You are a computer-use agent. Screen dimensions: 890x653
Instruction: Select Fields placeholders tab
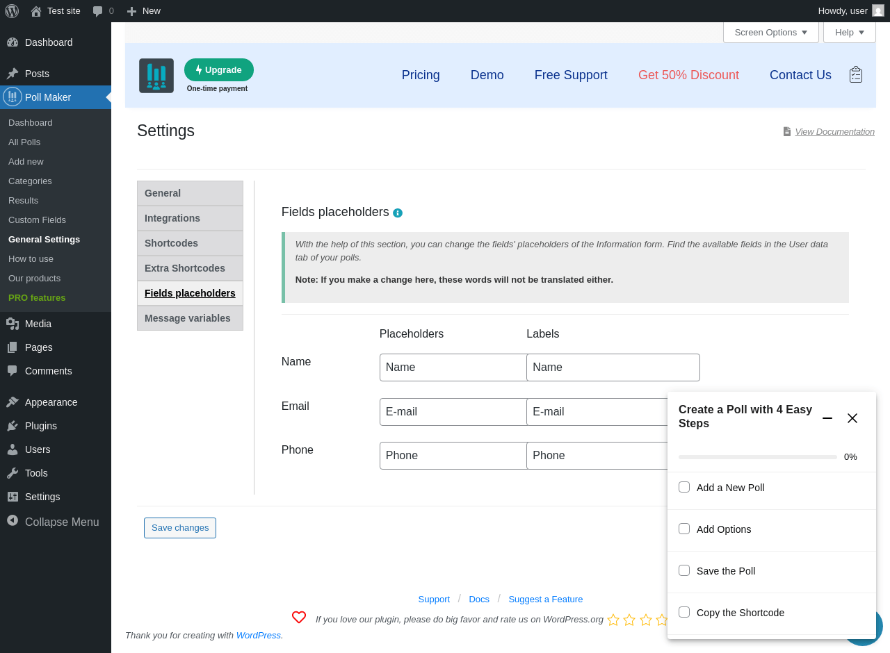pos(190,293)
